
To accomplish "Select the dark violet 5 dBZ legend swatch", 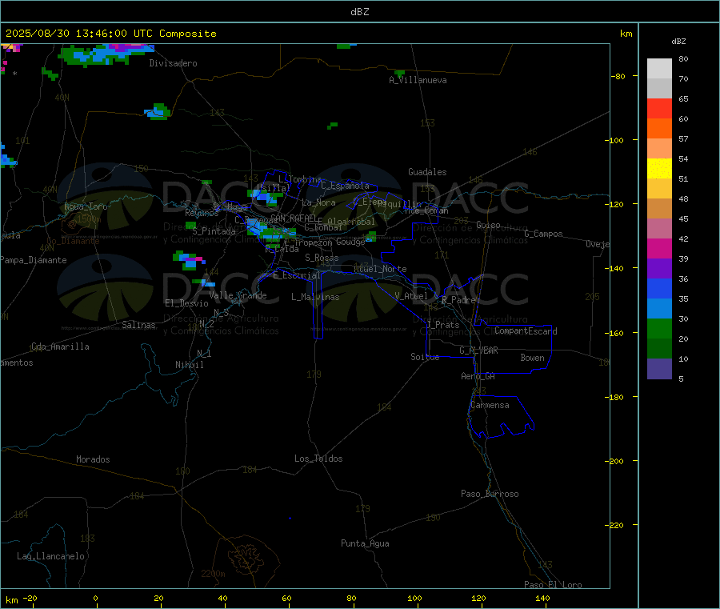I will coord(659,369).
